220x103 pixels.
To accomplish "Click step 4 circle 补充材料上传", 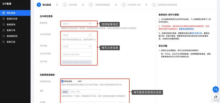I will pos(124,5).
